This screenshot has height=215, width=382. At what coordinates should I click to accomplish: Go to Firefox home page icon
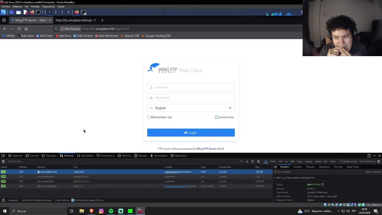[26, 29]
